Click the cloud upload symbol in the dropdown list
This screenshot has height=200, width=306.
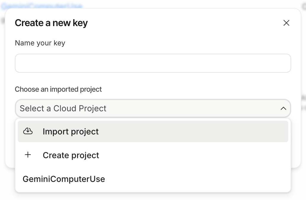(x=28, y=131)
